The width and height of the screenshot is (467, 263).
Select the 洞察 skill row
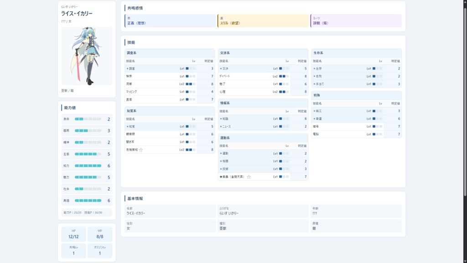pos(170,84)
